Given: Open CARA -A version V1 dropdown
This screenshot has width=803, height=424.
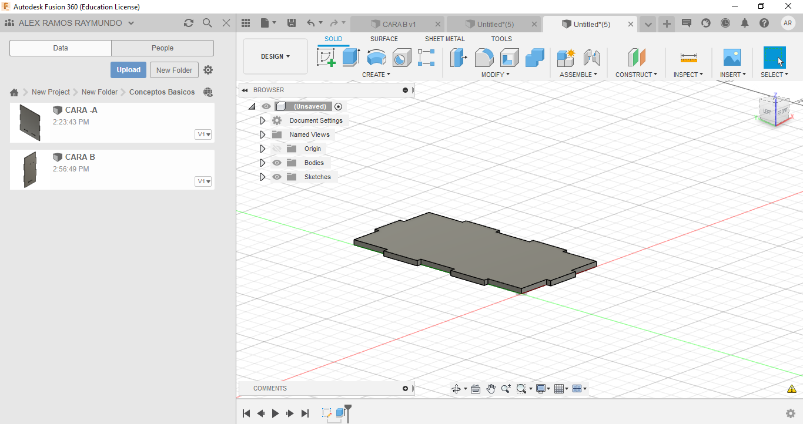Looking at the screenshot, I should coord(204,134).
